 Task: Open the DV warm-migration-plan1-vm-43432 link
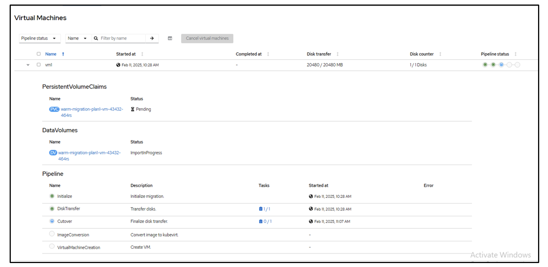89,153
